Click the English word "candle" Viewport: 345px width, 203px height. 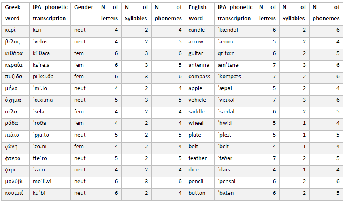197,30
